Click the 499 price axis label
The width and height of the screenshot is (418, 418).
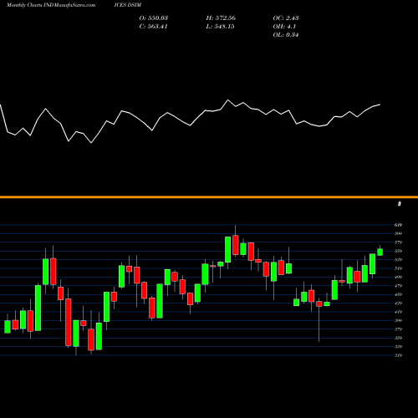[398, 277]
